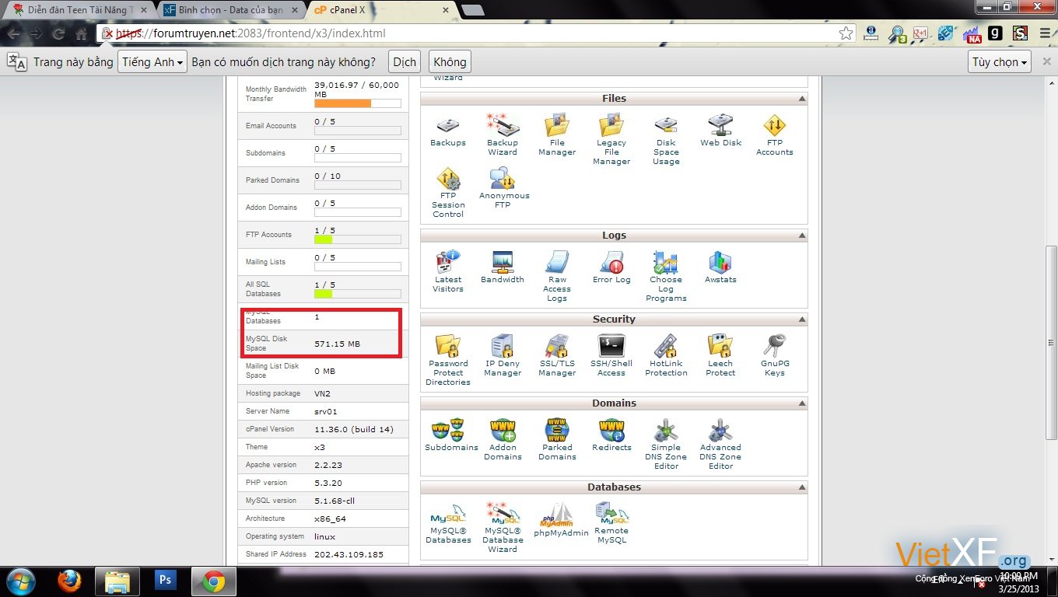Collapse the Logs section

click(x=801, y=236)
